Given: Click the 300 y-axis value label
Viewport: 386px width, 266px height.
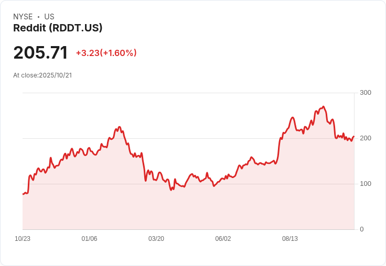Looking at the screenshot, I should [x=366, y=93].
